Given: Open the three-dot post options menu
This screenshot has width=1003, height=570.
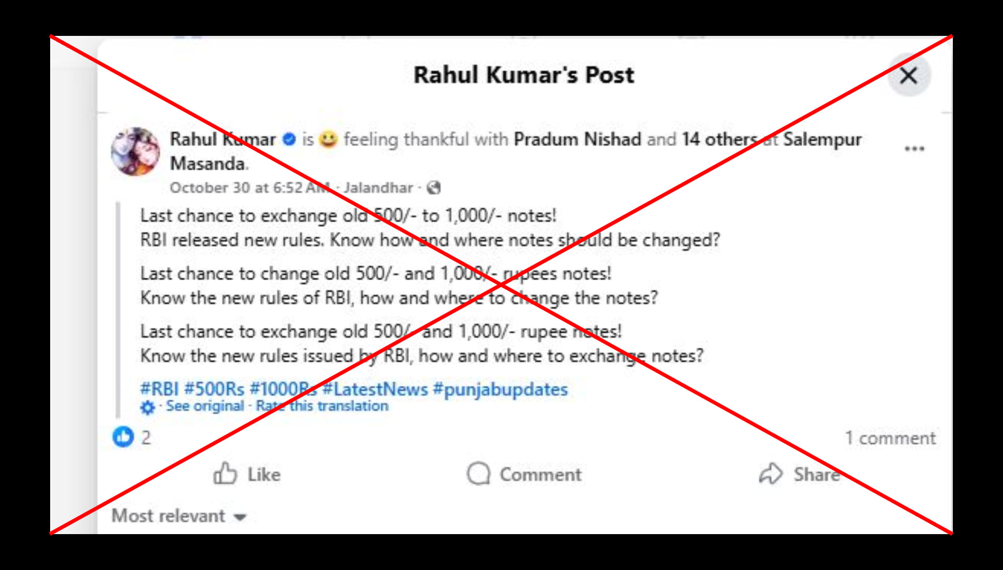Looking at the screenshot, I should pos(914,149).
